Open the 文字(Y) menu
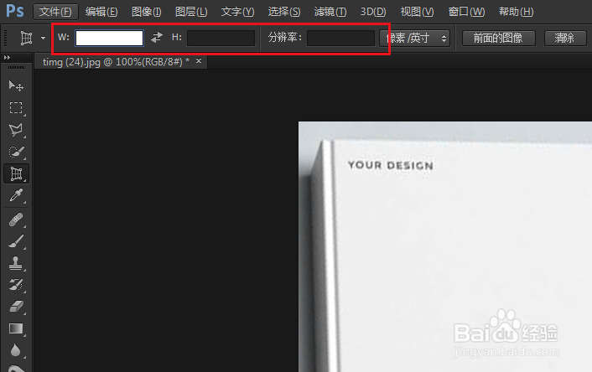This screenshot has height=372, width=592. coord(237,12)
